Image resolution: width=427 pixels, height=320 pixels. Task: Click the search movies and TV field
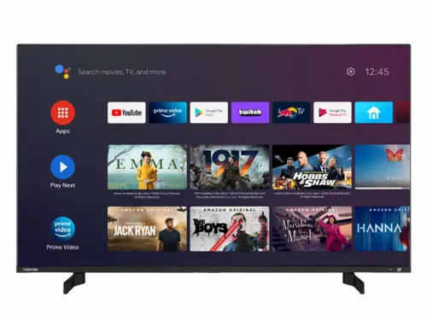[x=122, y=72]
